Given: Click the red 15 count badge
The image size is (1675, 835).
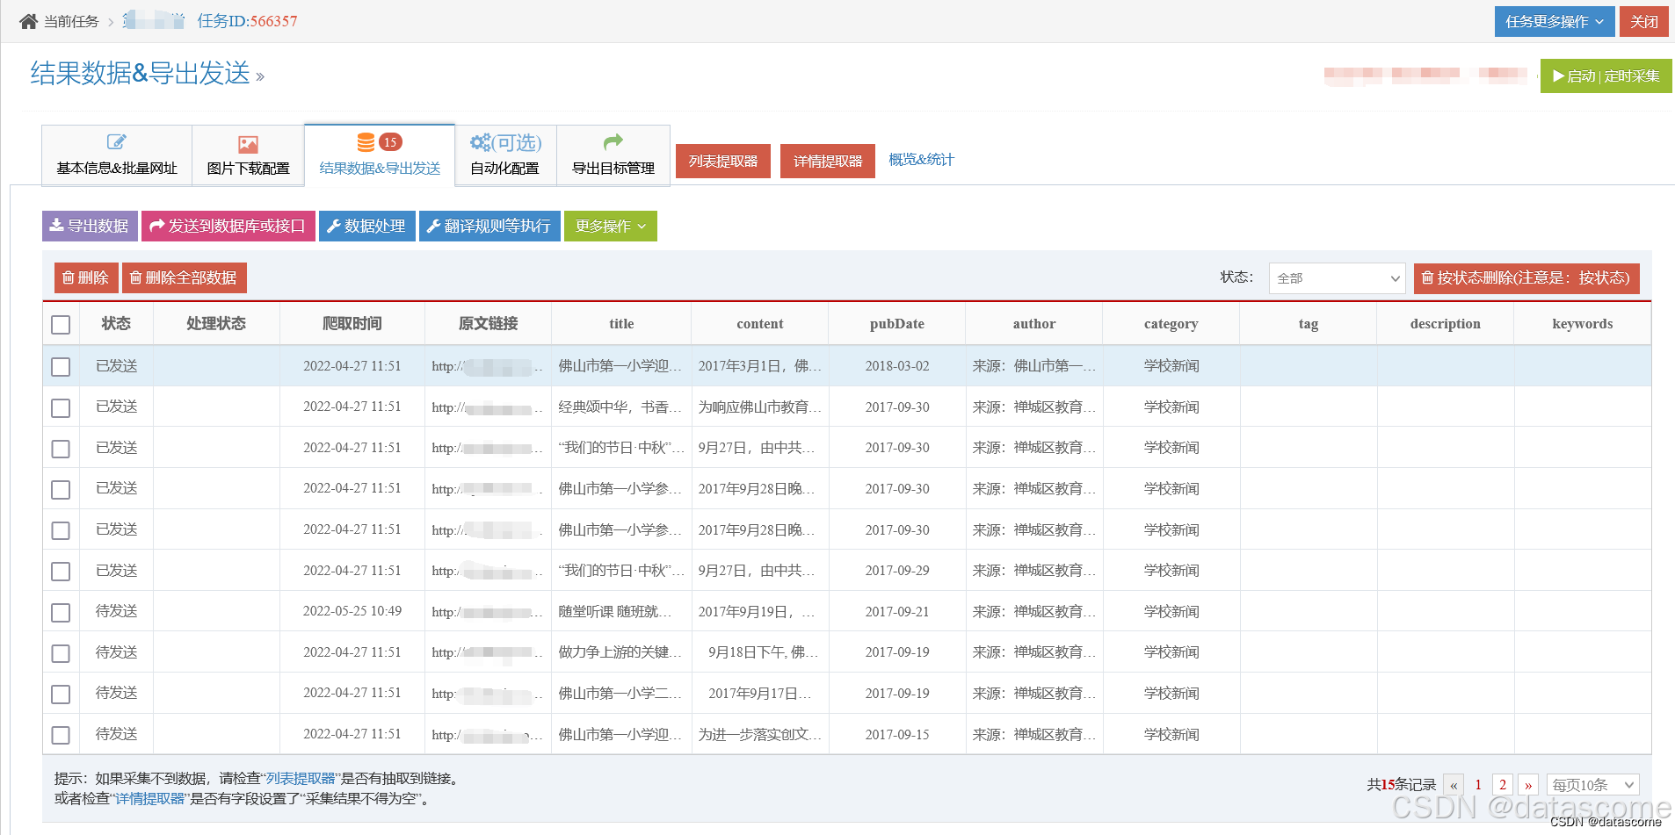Looking at the screenshot, I should (x=390, y=142).
